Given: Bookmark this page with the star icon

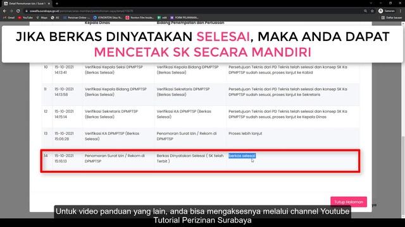Looking at the screenshot, I should tap(372, 11).
